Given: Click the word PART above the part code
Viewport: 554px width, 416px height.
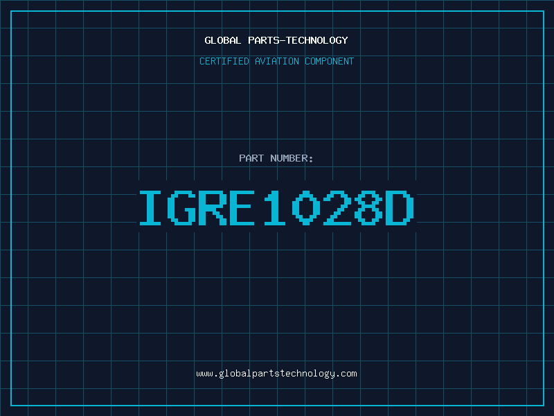Looking at the screenshot, I should pyautogui.click(x=251, y=158).
